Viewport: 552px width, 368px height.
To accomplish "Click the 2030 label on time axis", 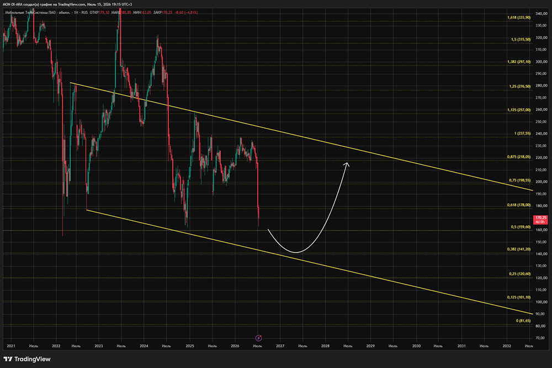I will pos(416,346).
